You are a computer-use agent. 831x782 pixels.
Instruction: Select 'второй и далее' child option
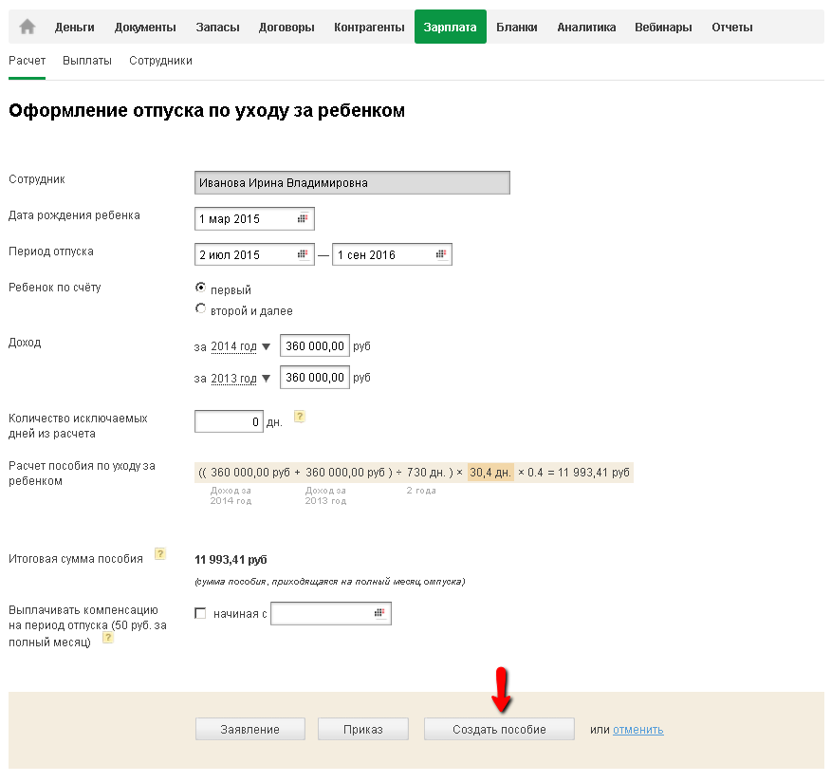[200, 309]
